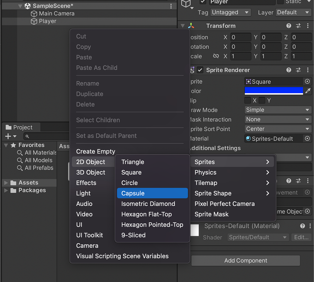The image size is (314, 282).
Task: Open the object picker for Sprites-Default material
Action: [x=307, y=138]
